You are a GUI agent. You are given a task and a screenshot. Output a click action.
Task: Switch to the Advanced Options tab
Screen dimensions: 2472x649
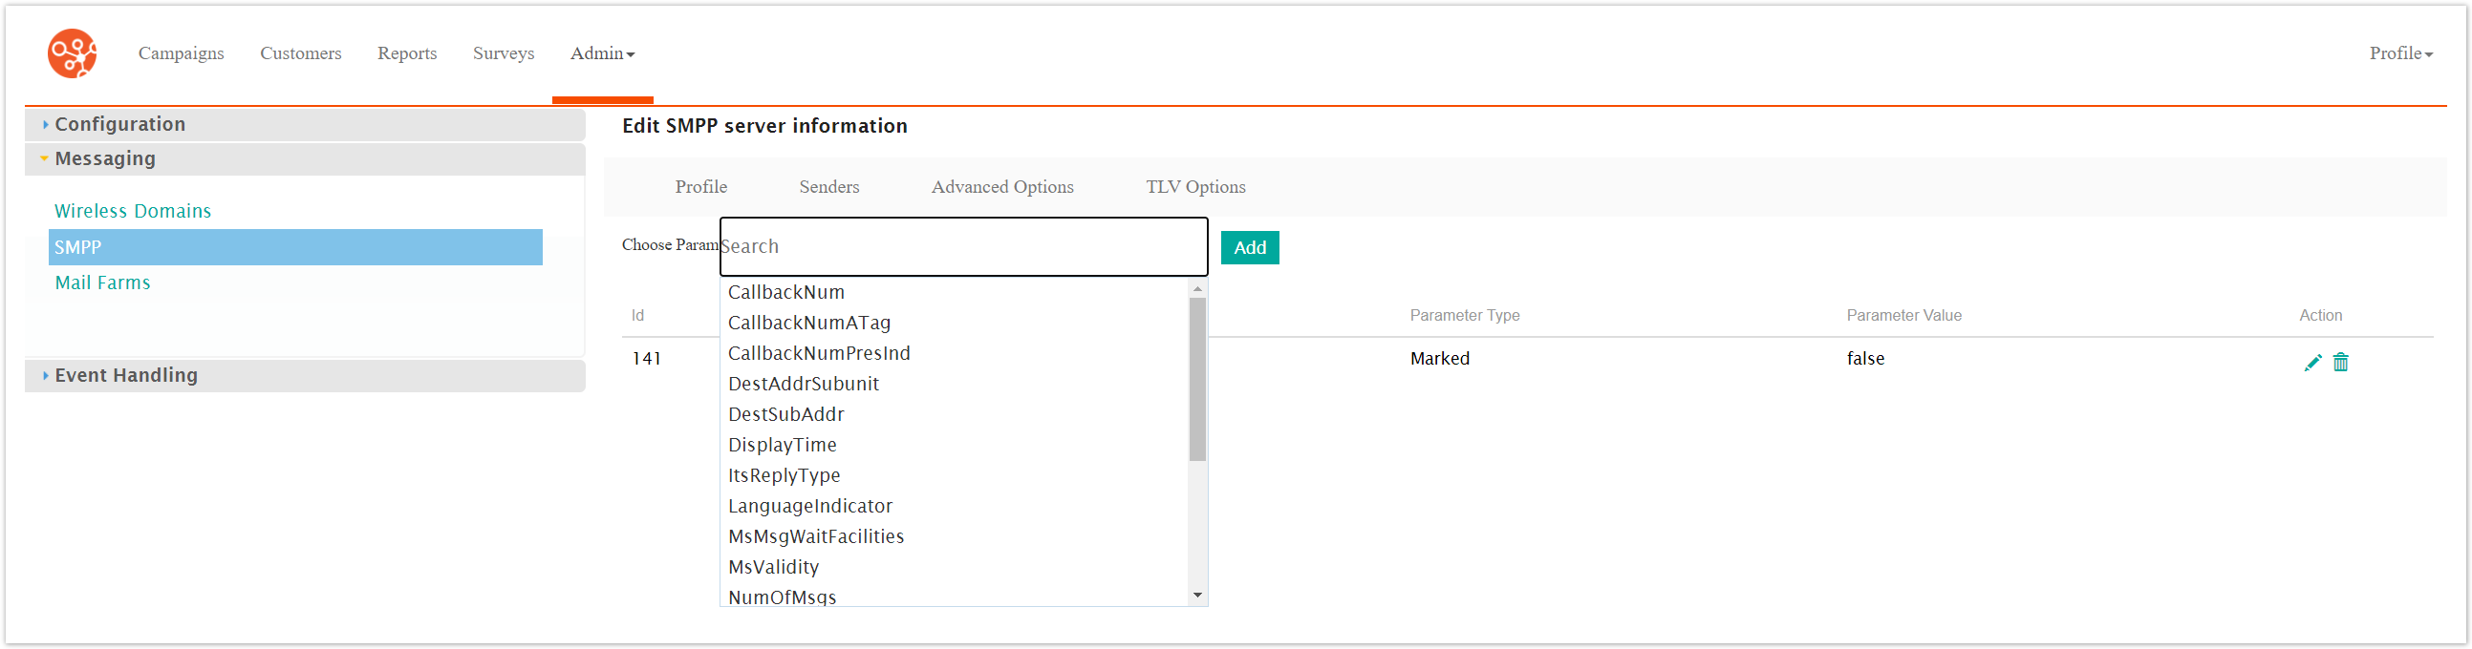[1001, 187]
